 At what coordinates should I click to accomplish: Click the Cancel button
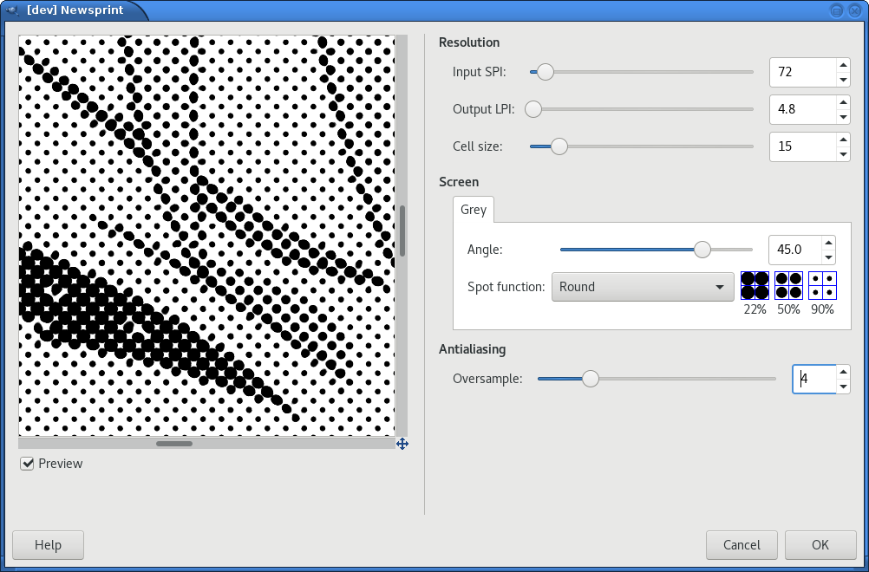(742, 545)
